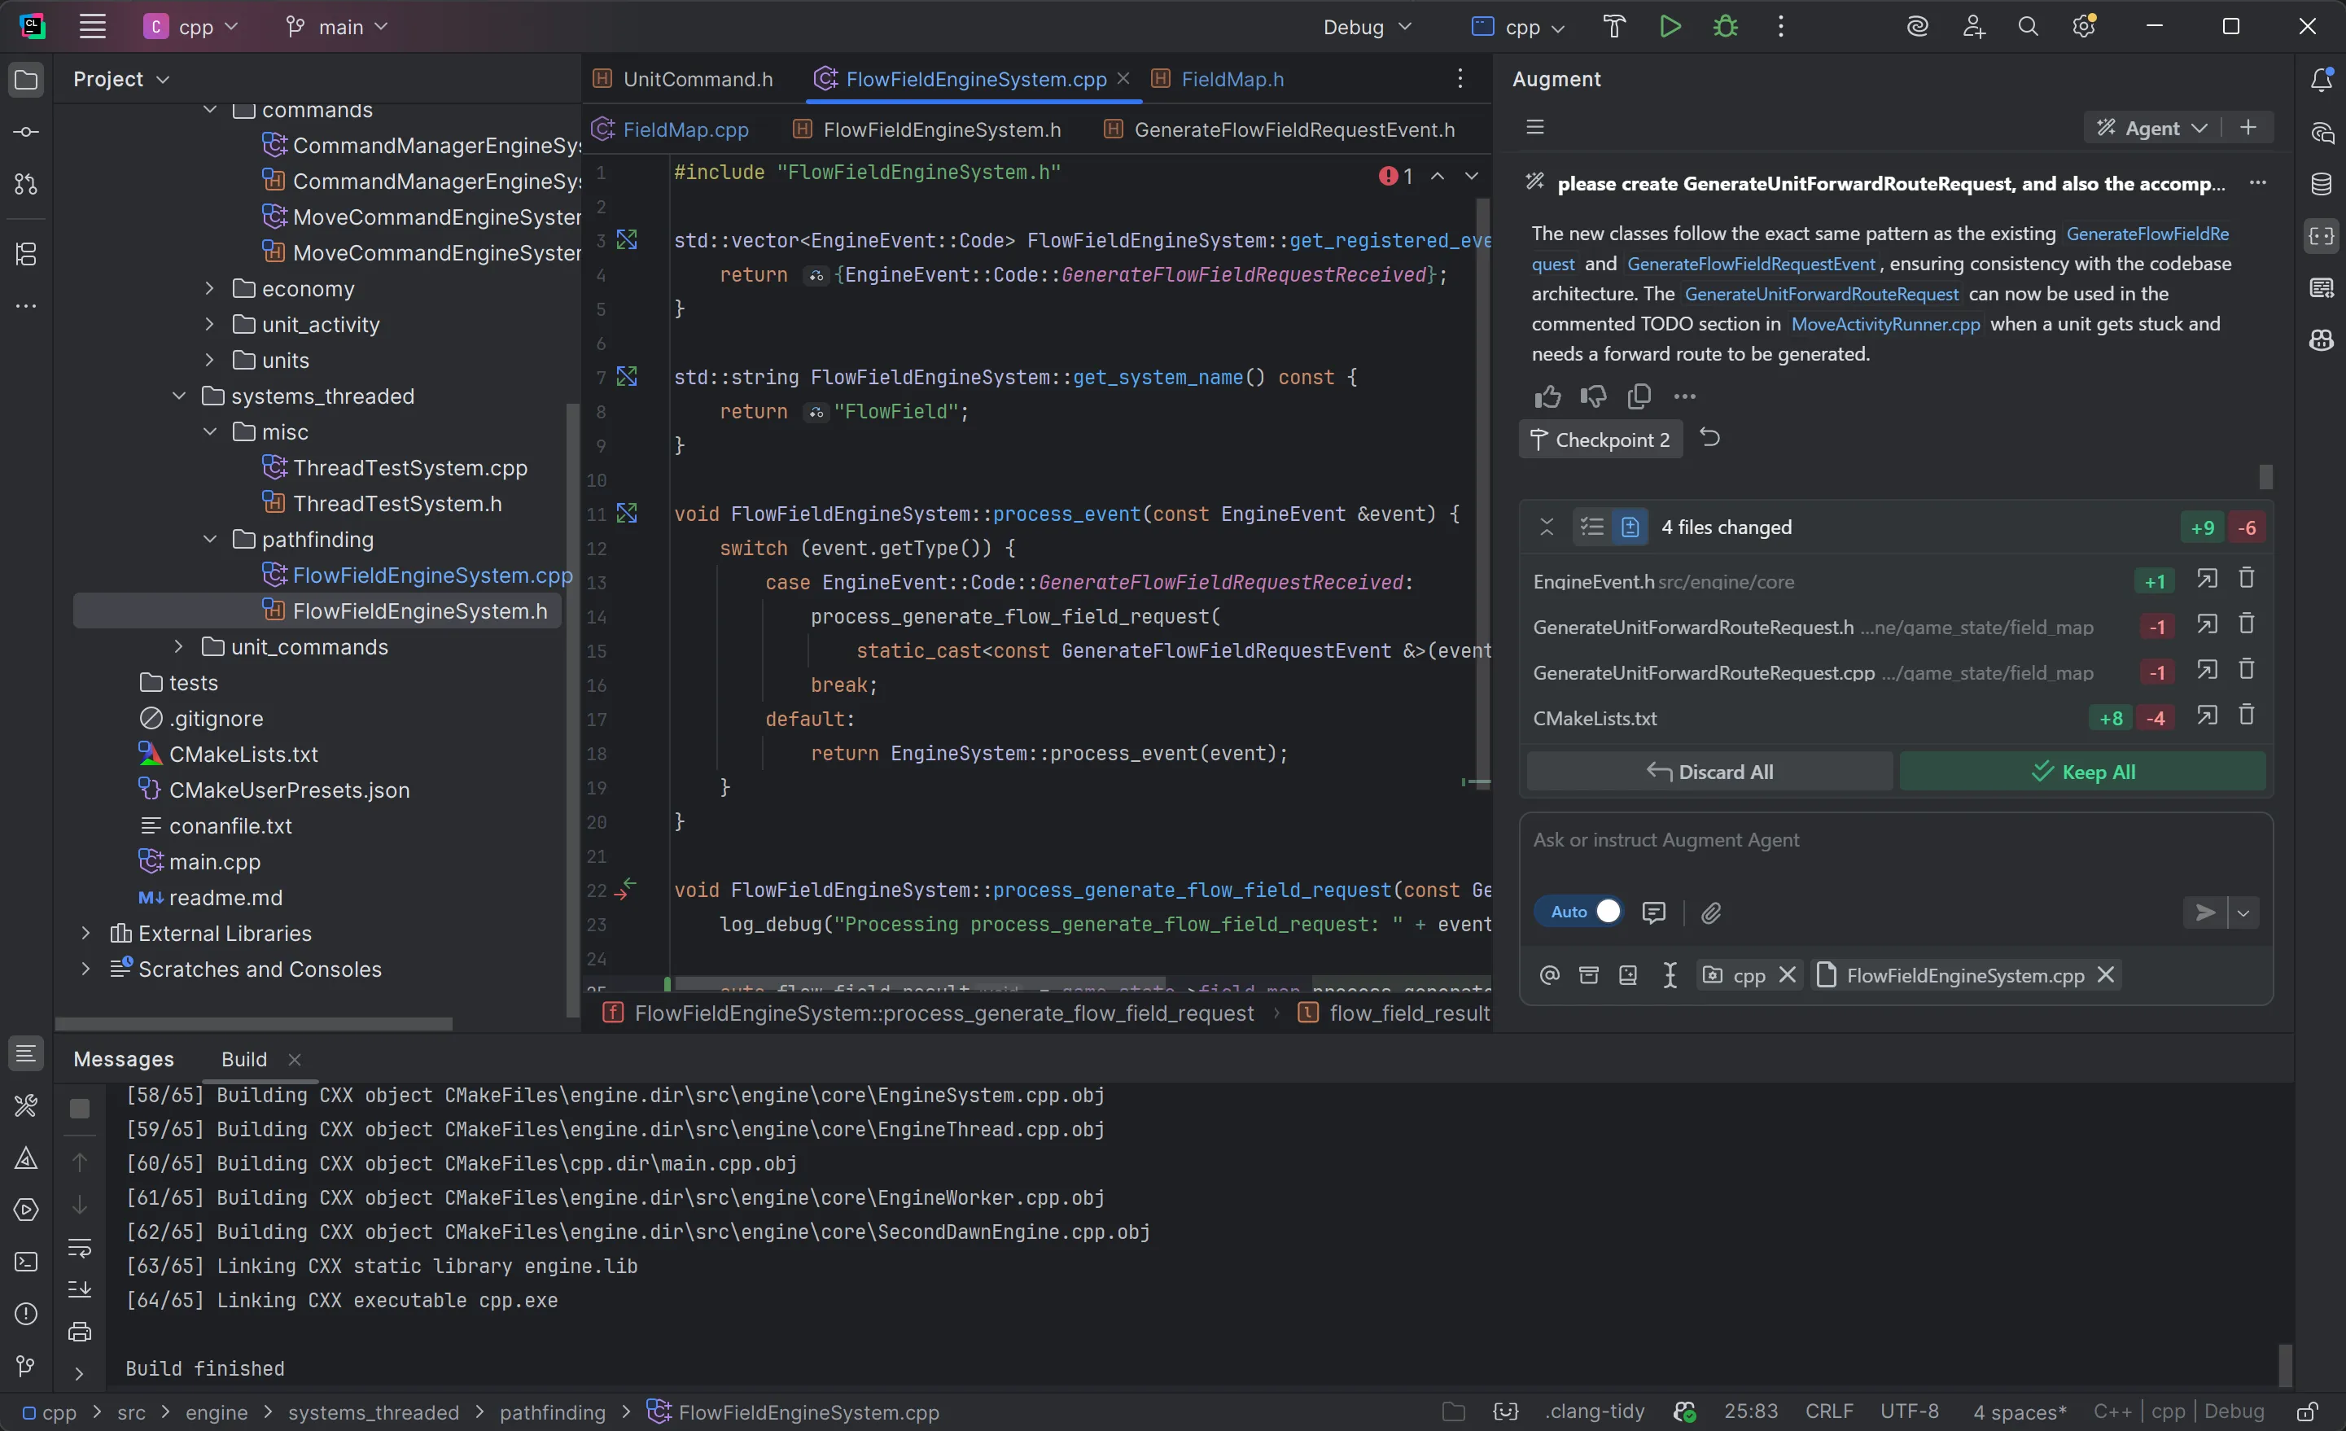Click Discard All button
The image size is (2346, 1431).
pos(1709,771)
